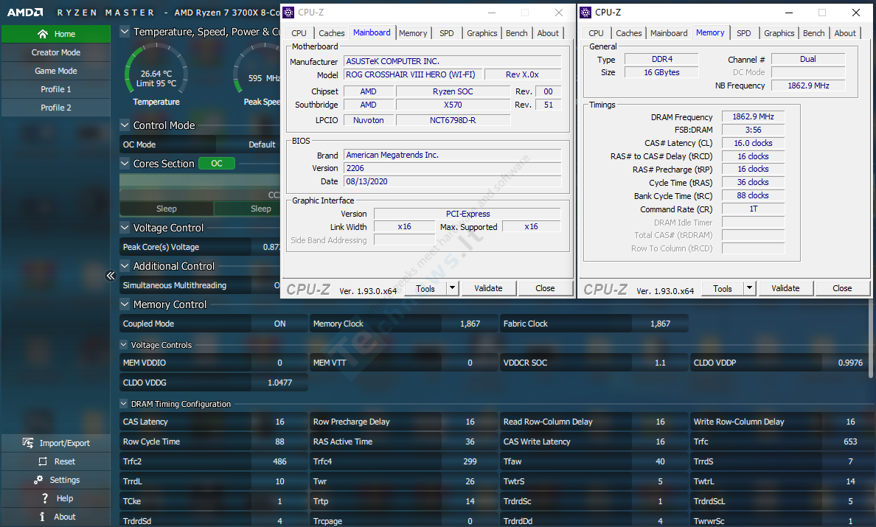Click the CAS# Latency 16.0 clocks field
876x527 pixels.
coord(753,143)
